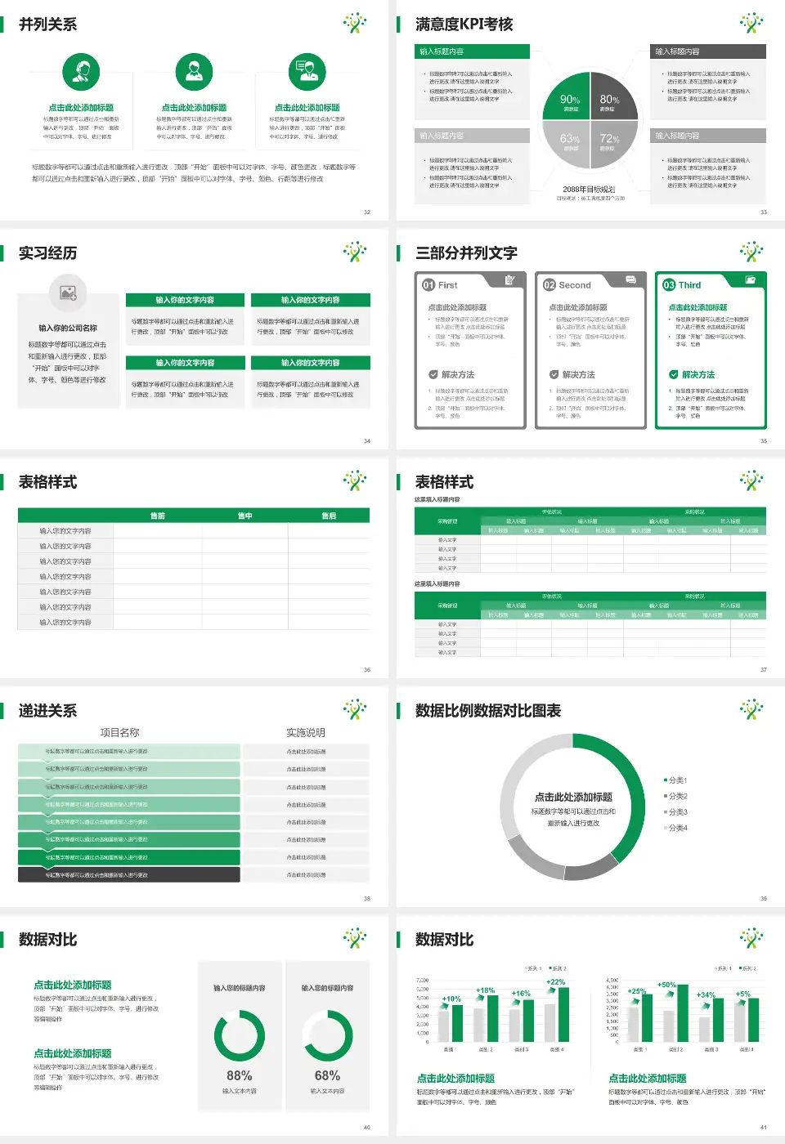
Task: Click the green checkmark in Third card
Action: click(x=674, y=374)
